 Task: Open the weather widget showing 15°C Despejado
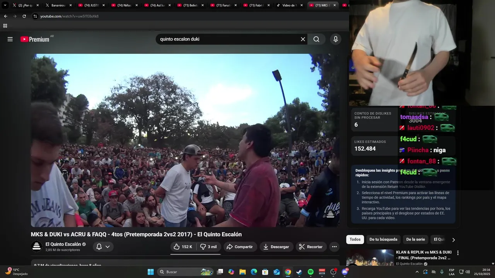[x=17, y=272]
